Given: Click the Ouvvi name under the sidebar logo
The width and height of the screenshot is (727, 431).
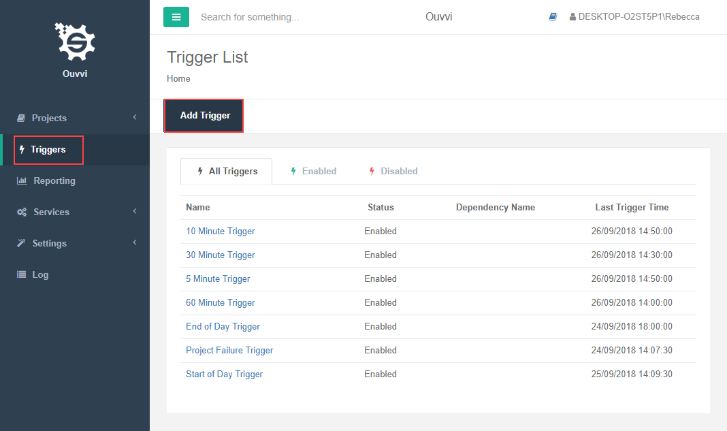Looking at the screenshot, I should pyautogui.click(x=75, y=74).
